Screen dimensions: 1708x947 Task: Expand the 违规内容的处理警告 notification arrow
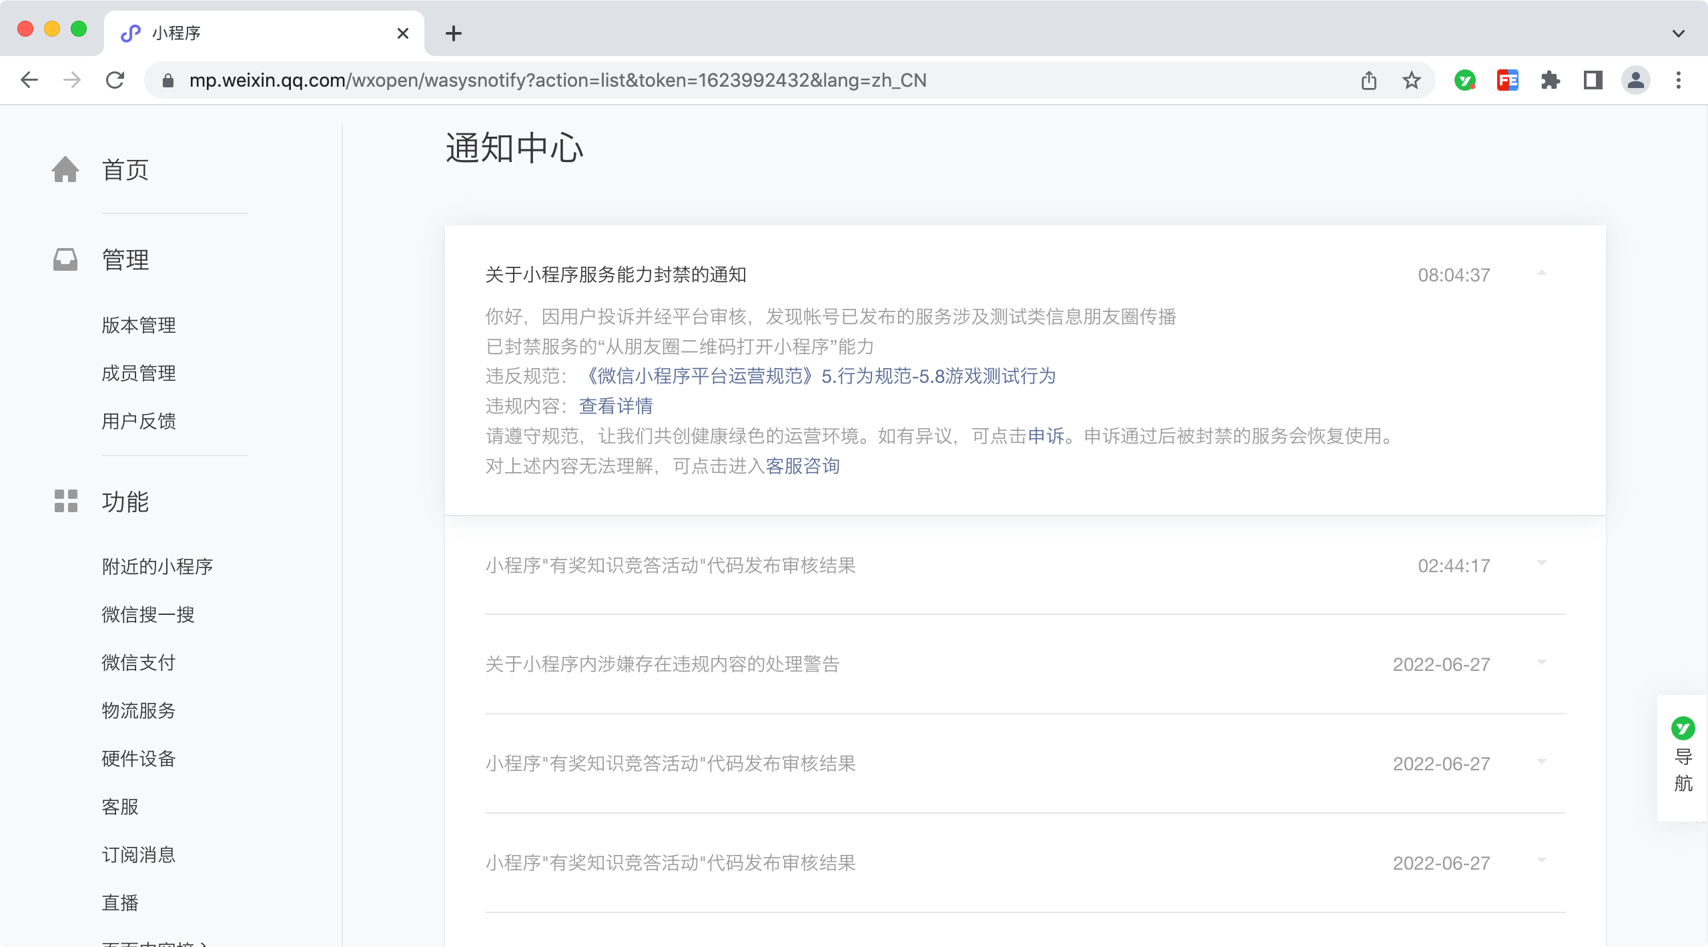click(x=1541, y=663)
